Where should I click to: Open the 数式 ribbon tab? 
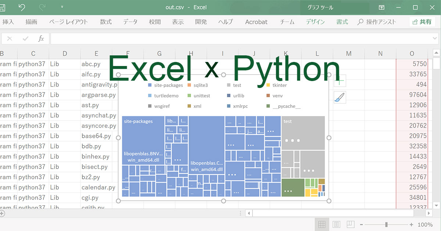[x=106, y=22]
